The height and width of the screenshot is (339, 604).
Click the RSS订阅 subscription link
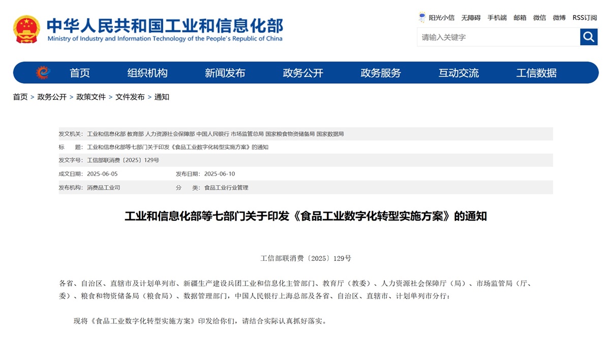585,18
